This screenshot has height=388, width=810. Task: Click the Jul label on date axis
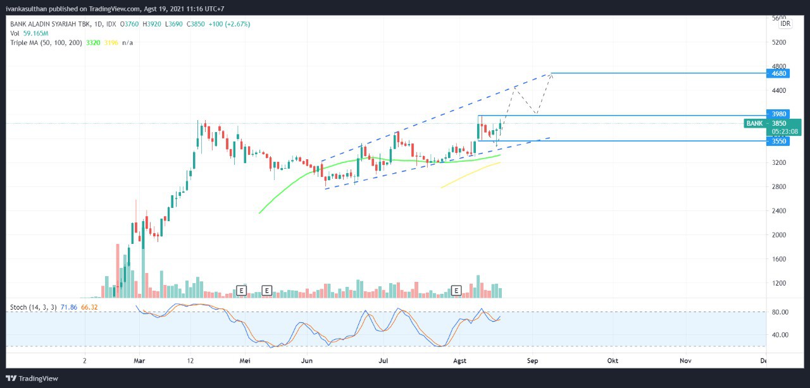point(383,360)
